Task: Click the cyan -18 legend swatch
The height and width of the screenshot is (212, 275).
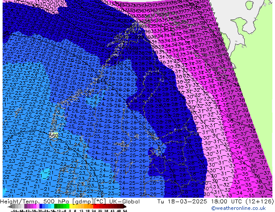Action: (x=52, y=206)
